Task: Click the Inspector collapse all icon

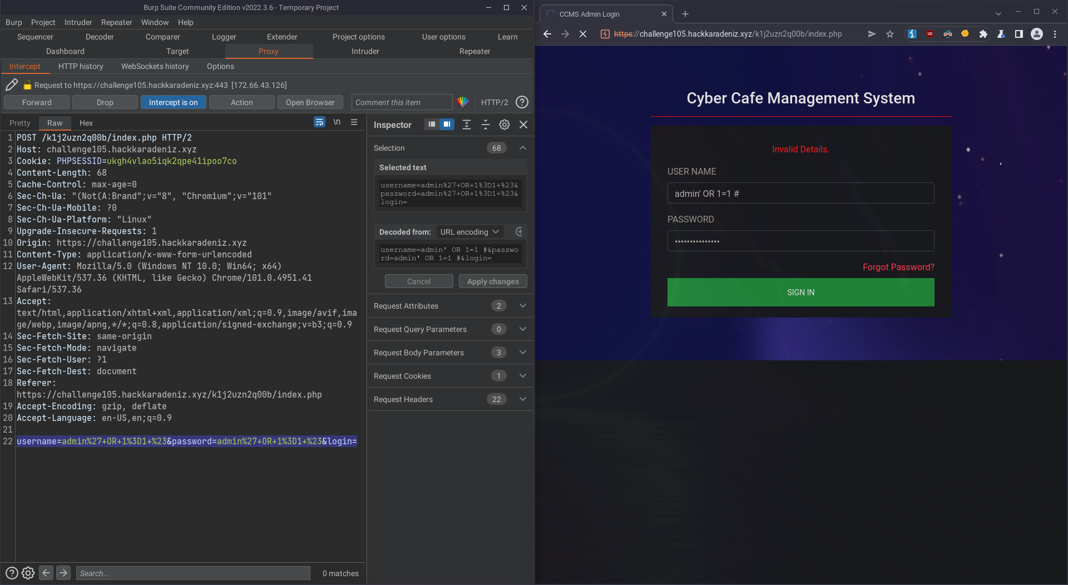Action: [x=485, y=125]
